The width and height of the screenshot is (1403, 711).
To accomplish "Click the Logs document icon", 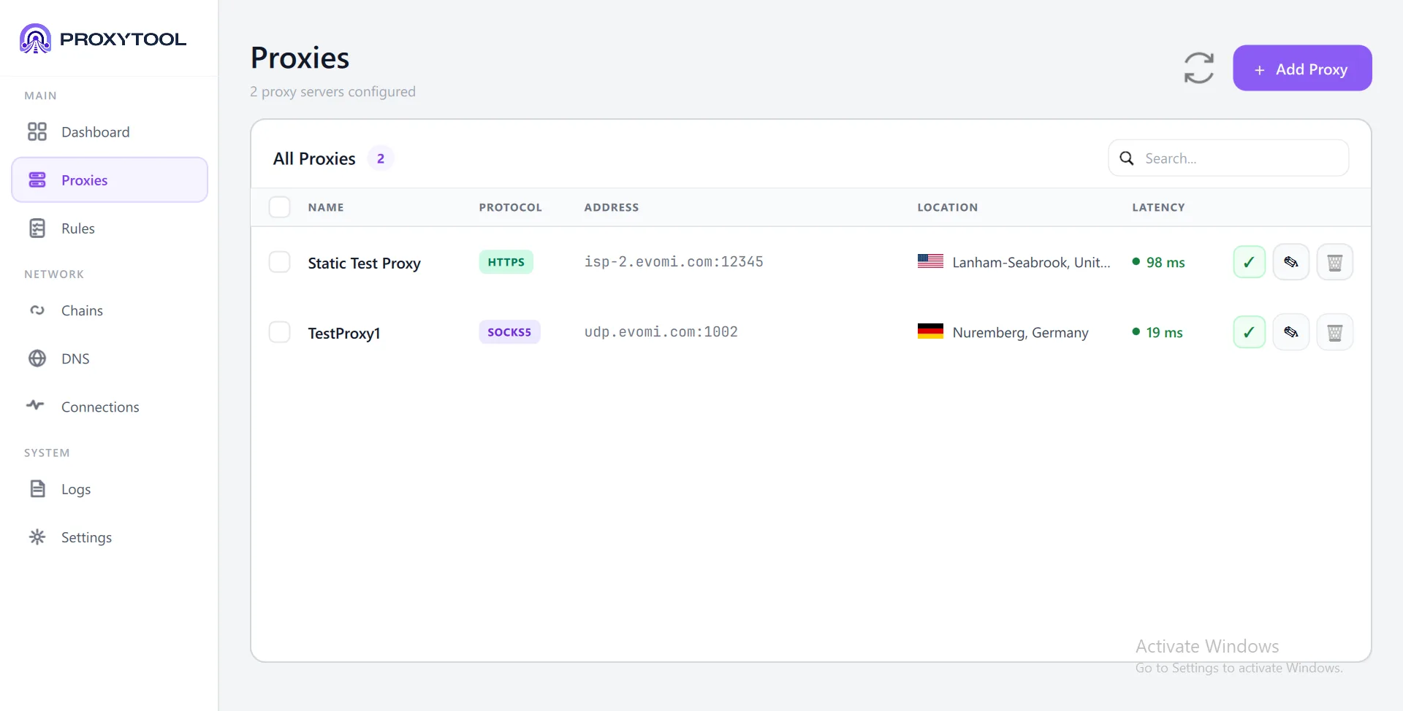I will pyautogui.click(x=37, y=488).
